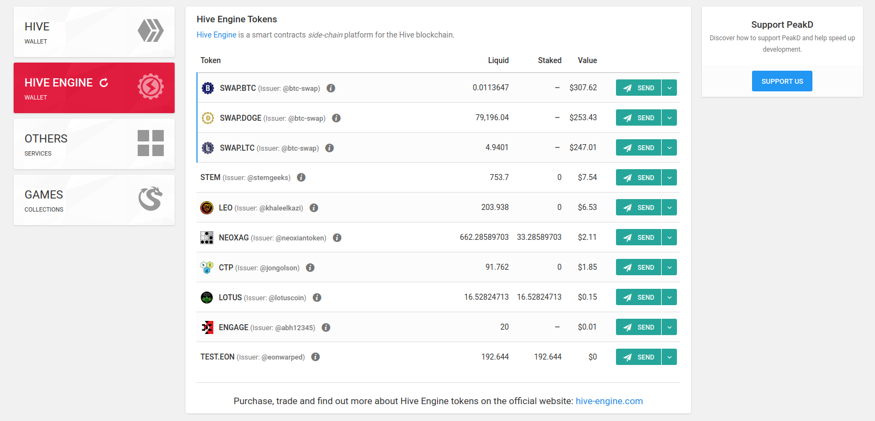Show info for SWAP.BTC token
875x421 pixels.
pyautogui.click(x=331, y=88)
